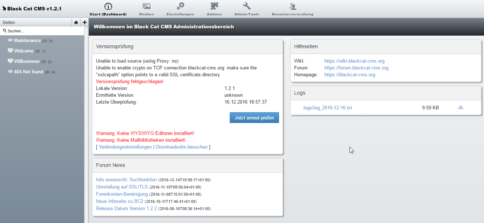Image resolution: width=484 pixels, height=223 pixels.
Task: Click the Versionsprüfung fehlgeschlagen! message
Action: click(130, 82)
